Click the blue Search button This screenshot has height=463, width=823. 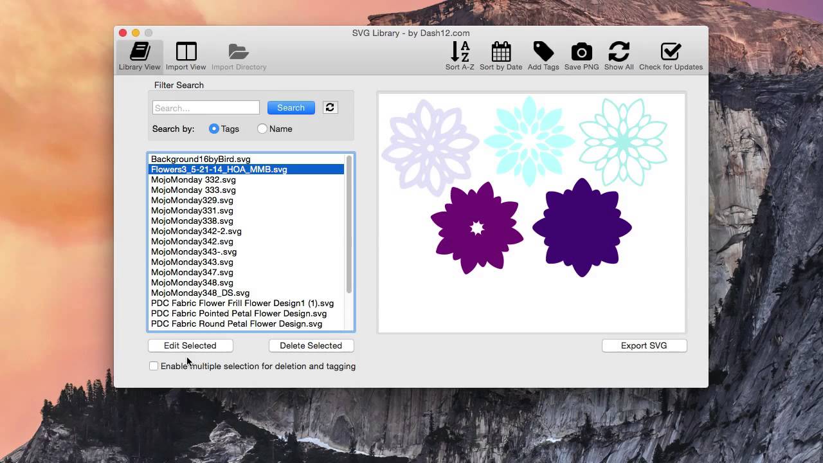[x=291, y=107]
